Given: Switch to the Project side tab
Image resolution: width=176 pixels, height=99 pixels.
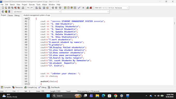Looking at the screenshot, I should tap(3, 15).
